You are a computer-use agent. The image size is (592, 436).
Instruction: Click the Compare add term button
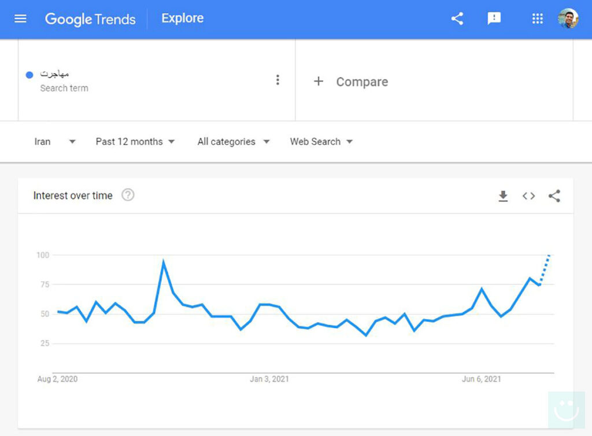[x=351, y=82]
